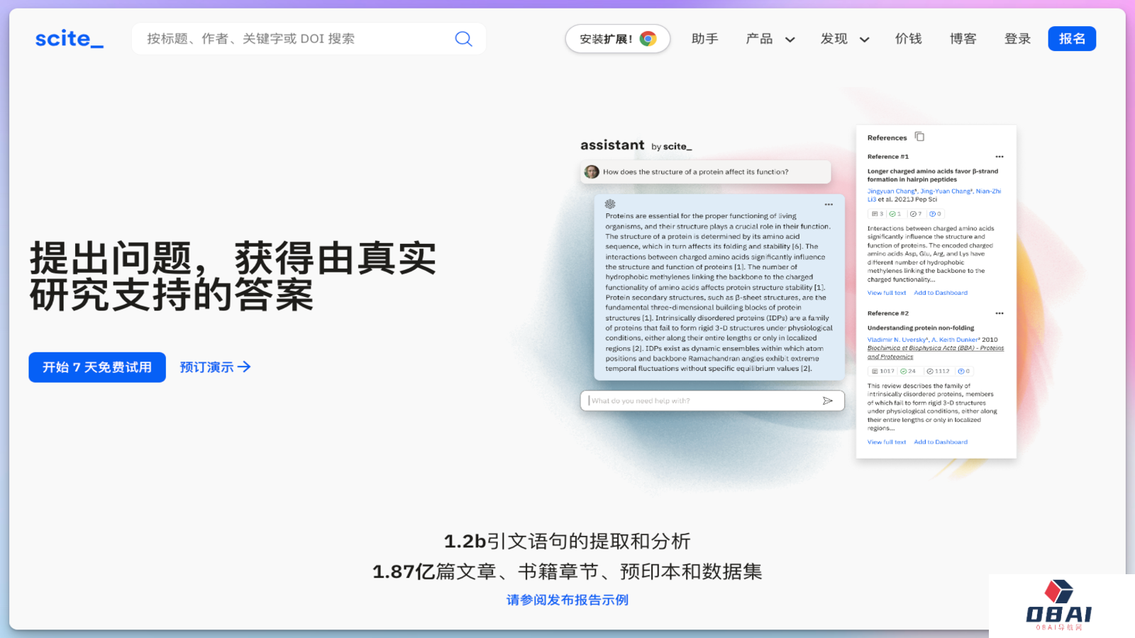Viewport: 1135px width, 638px height.
Task: Start the 开始 7 天免费试用 trial
Action: point(97,367)
